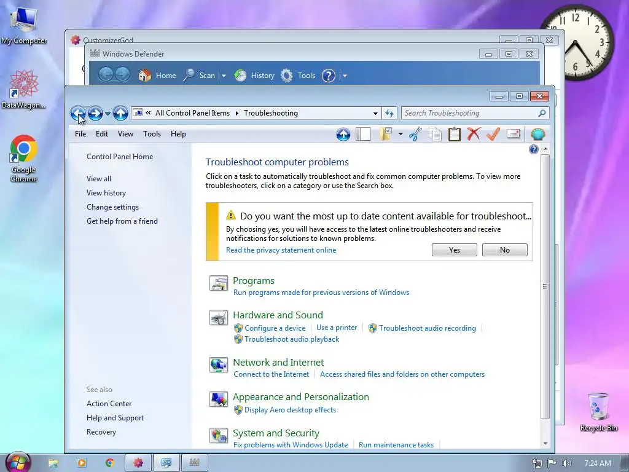Click No for online troubleshooting content
Screen dimensions: 629x472
pyautogui.click(x=505, y=250)
